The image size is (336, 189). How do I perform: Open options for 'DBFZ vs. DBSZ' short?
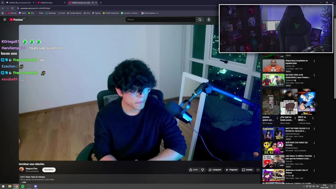point(313,118)
